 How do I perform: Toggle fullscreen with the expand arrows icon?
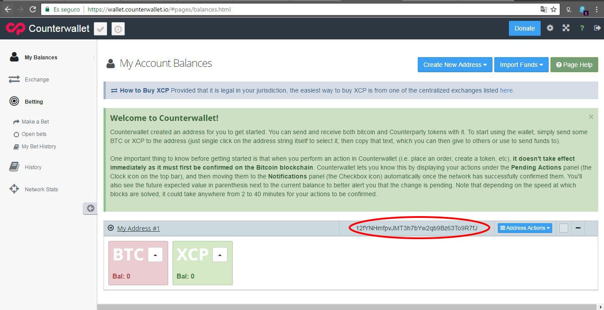click(x=566, y=28)
